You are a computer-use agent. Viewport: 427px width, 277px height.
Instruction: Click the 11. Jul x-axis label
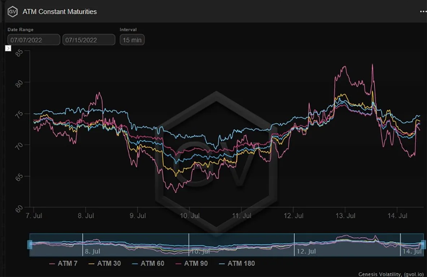[241, 216]
